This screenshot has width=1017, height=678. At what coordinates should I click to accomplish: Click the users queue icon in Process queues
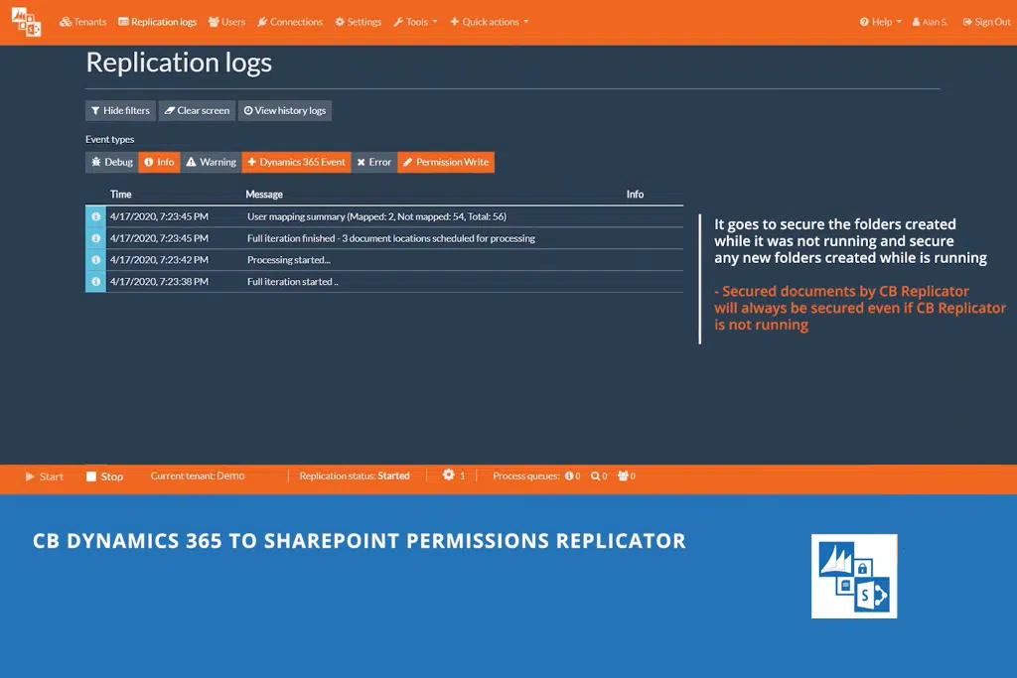point(623,476)
